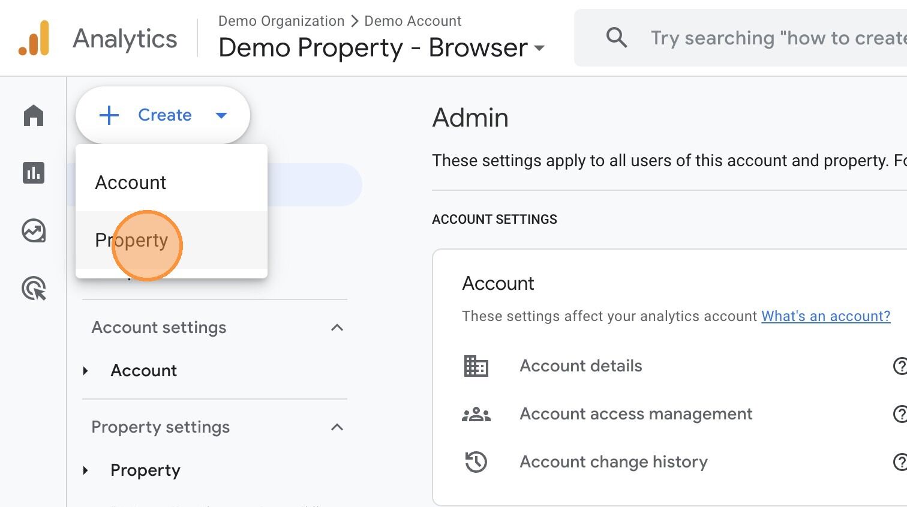Collapse the Account settings section
The image size is (907, 507).
pyautogui.click(x=337, y=328)
